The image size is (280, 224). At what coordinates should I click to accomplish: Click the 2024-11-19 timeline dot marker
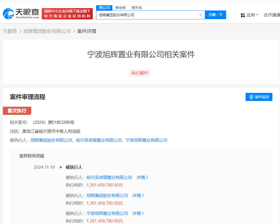(61, 167)
